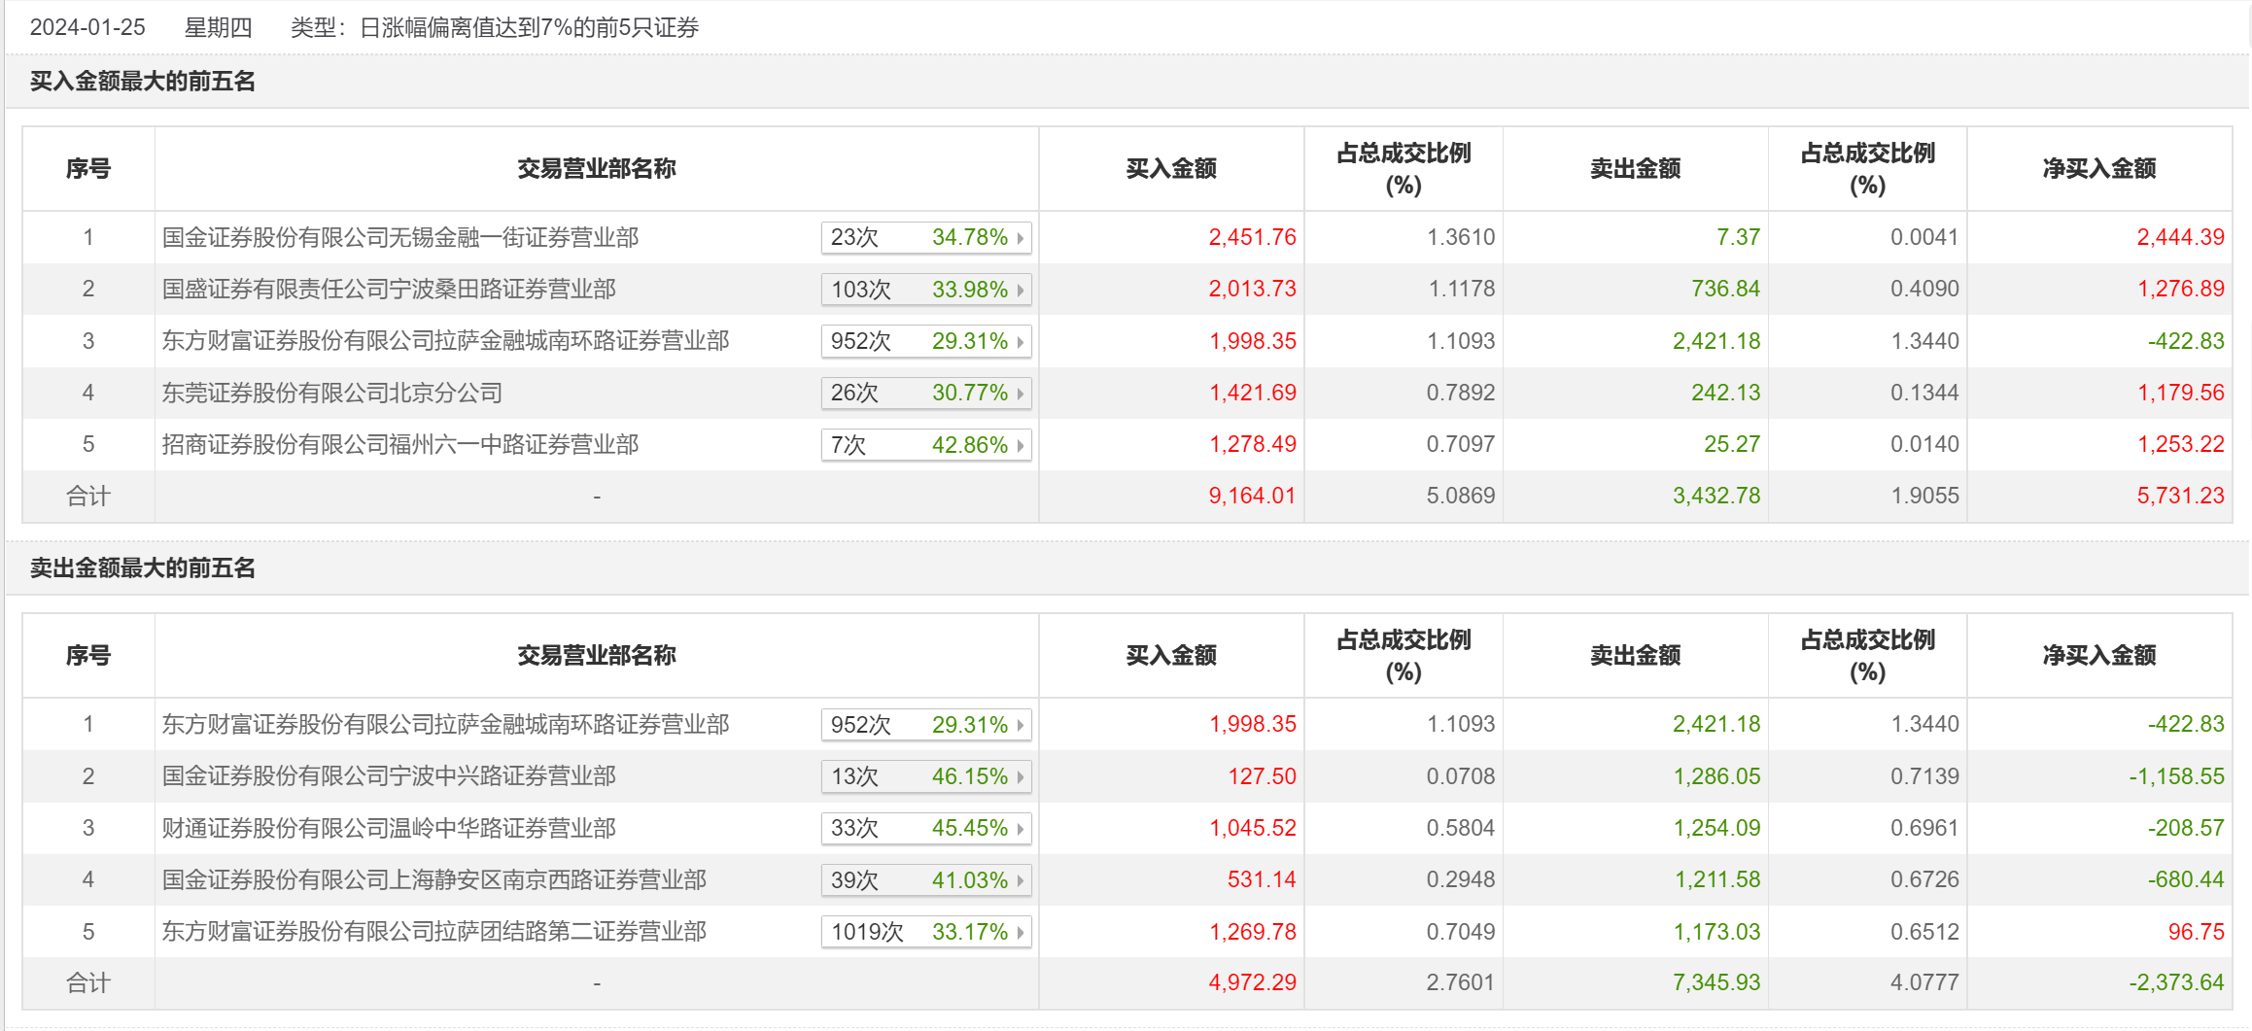Click net buy value 1,179.56

point(2180,394)
